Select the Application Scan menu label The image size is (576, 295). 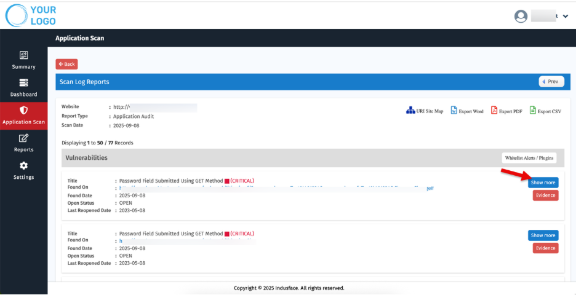23,122
